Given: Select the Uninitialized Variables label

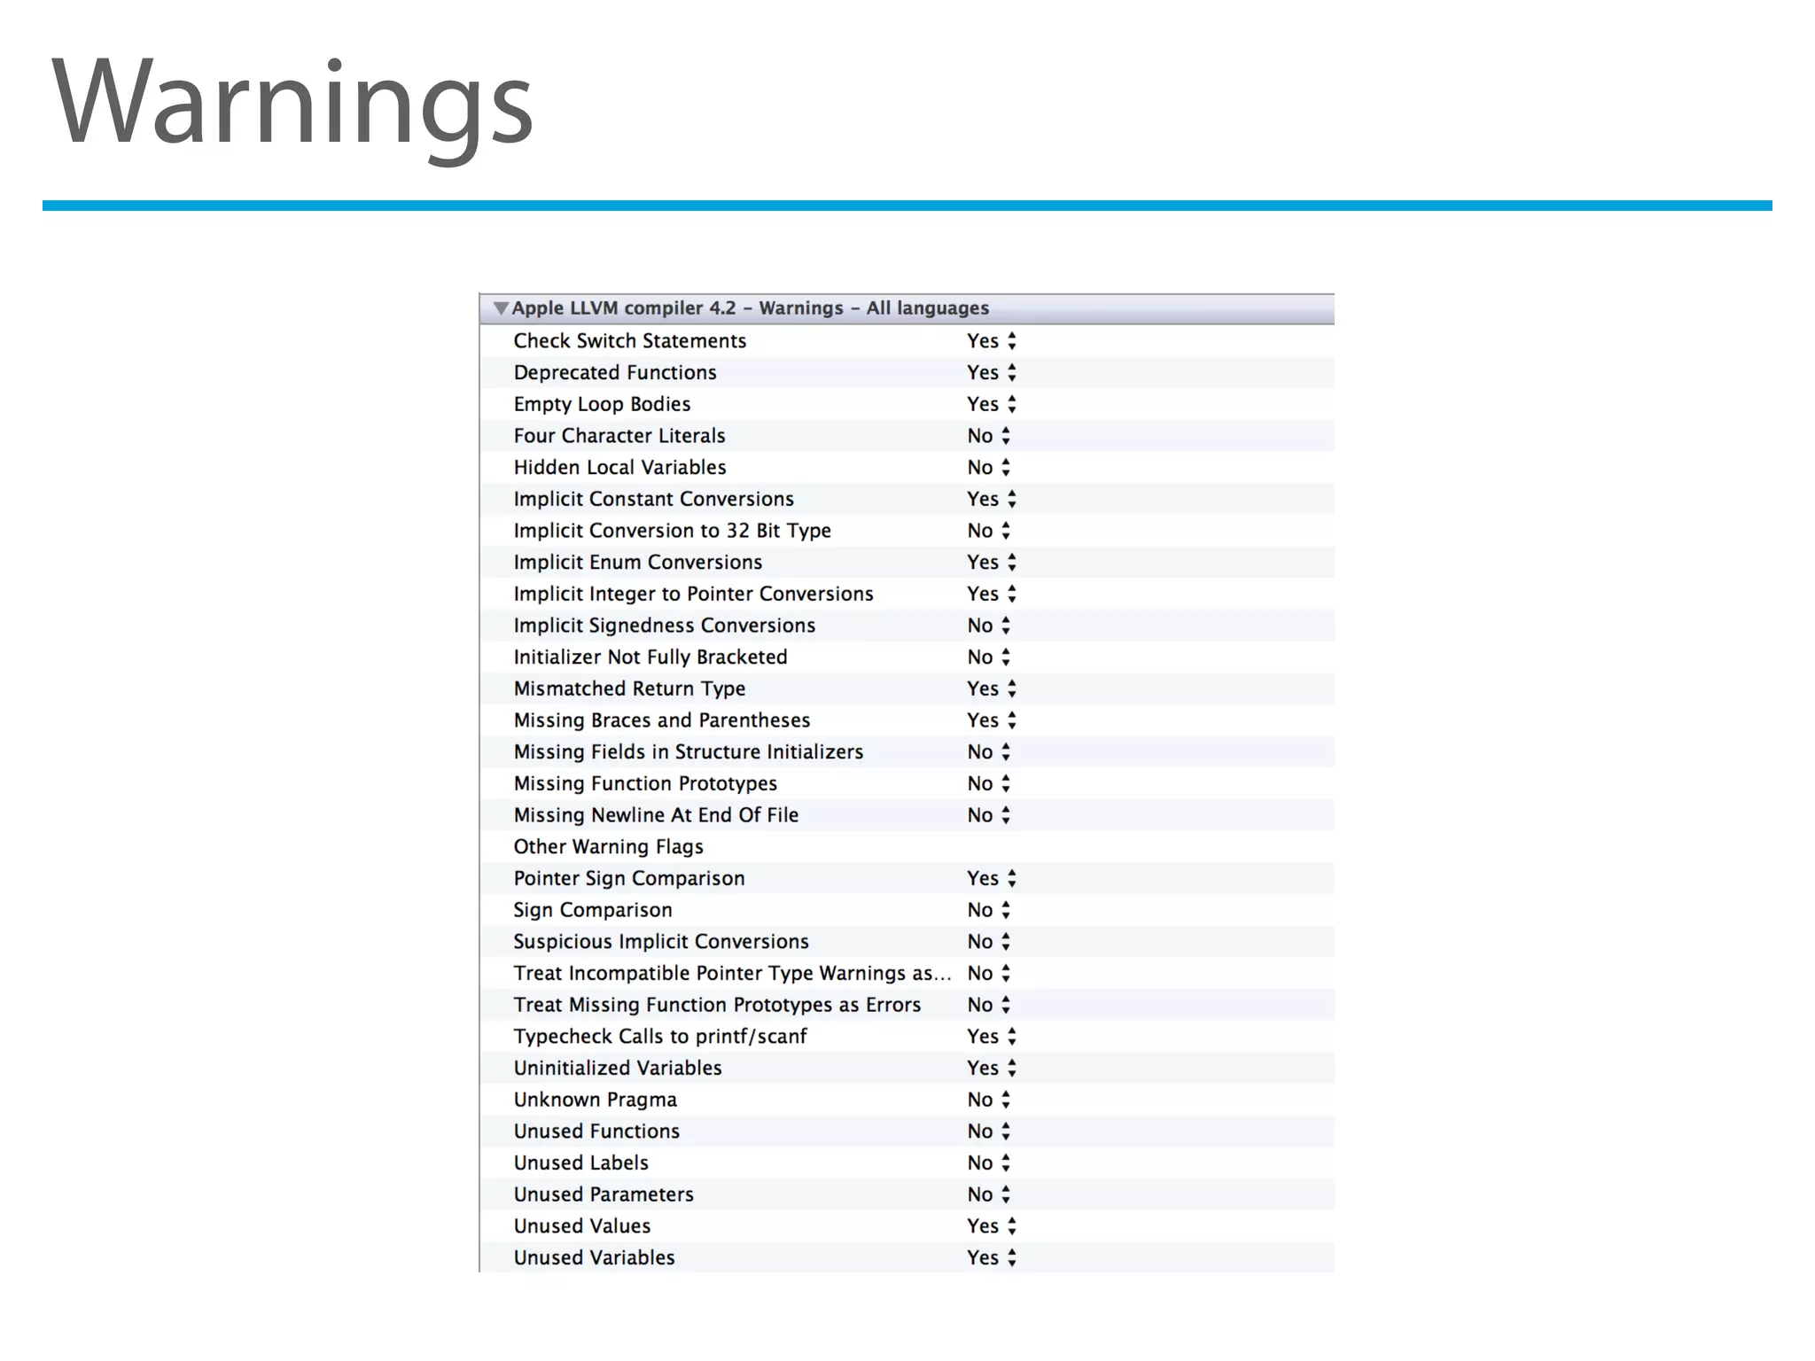Looking at the screenshot, I should point(618,1068).
